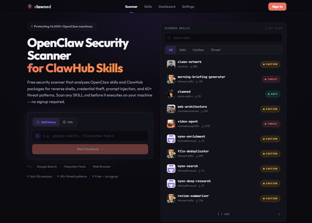Click the nyne-enrichment skill icon
Screen dimensions: 312x223
point(171,139)
